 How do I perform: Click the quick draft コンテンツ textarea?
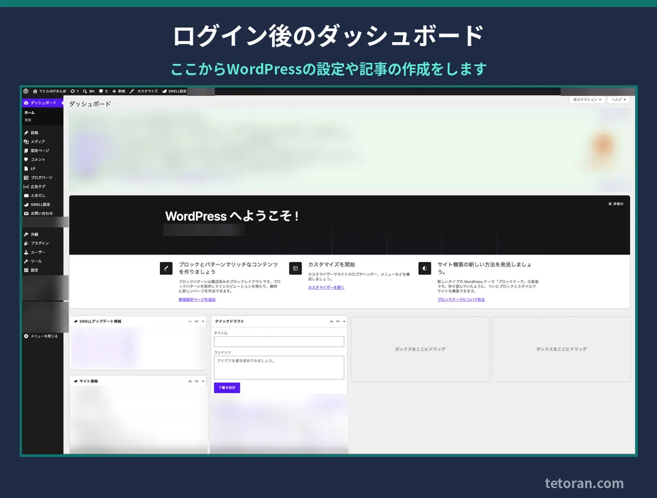click(x=279, y=367)
